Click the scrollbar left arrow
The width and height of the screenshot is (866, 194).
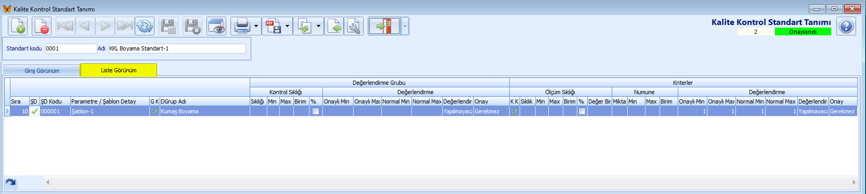point(48,182)
